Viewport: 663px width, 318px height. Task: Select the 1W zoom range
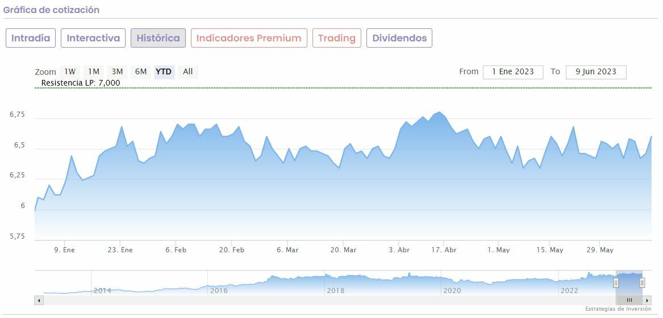tap(70, 71)
